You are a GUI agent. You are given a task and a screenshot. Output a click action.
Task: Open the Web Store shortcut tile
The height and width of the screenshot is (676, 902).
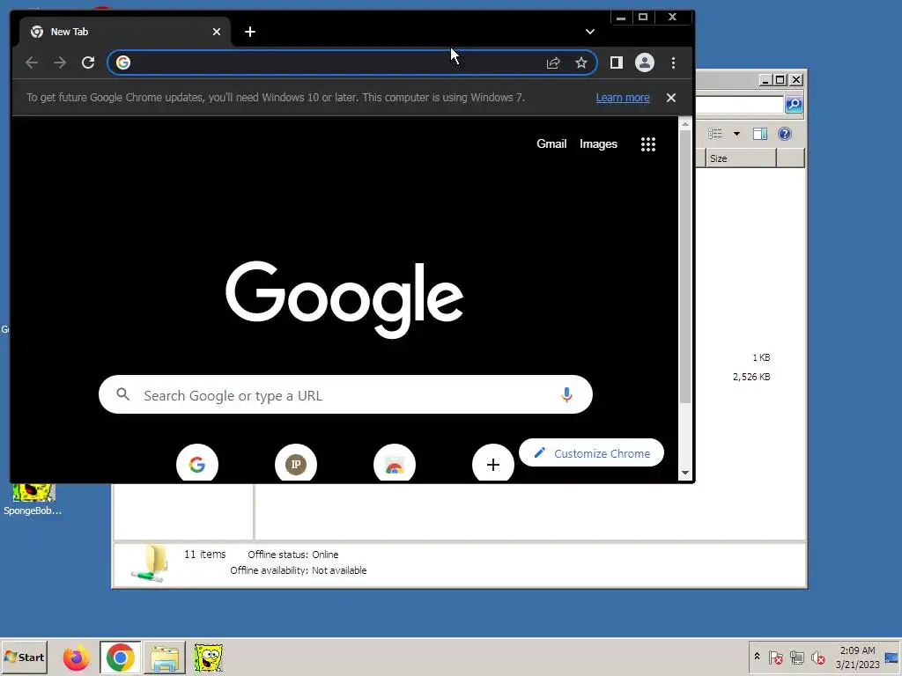[395, 463]
